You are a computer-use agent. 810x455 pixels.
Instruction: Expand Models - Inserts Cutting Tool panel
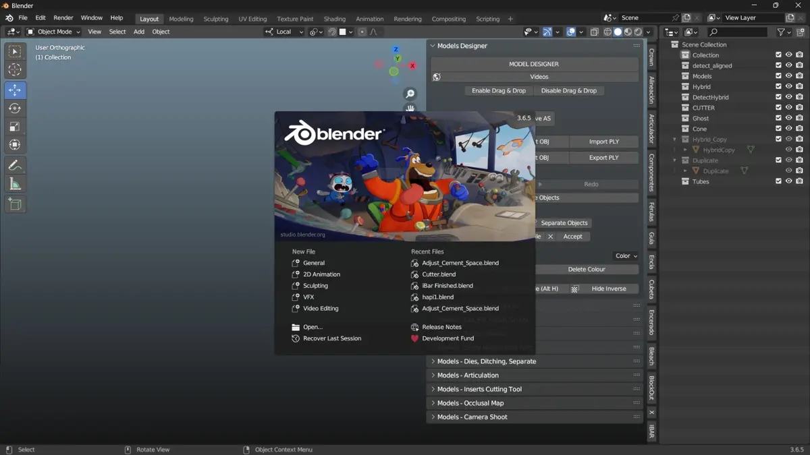534,389
